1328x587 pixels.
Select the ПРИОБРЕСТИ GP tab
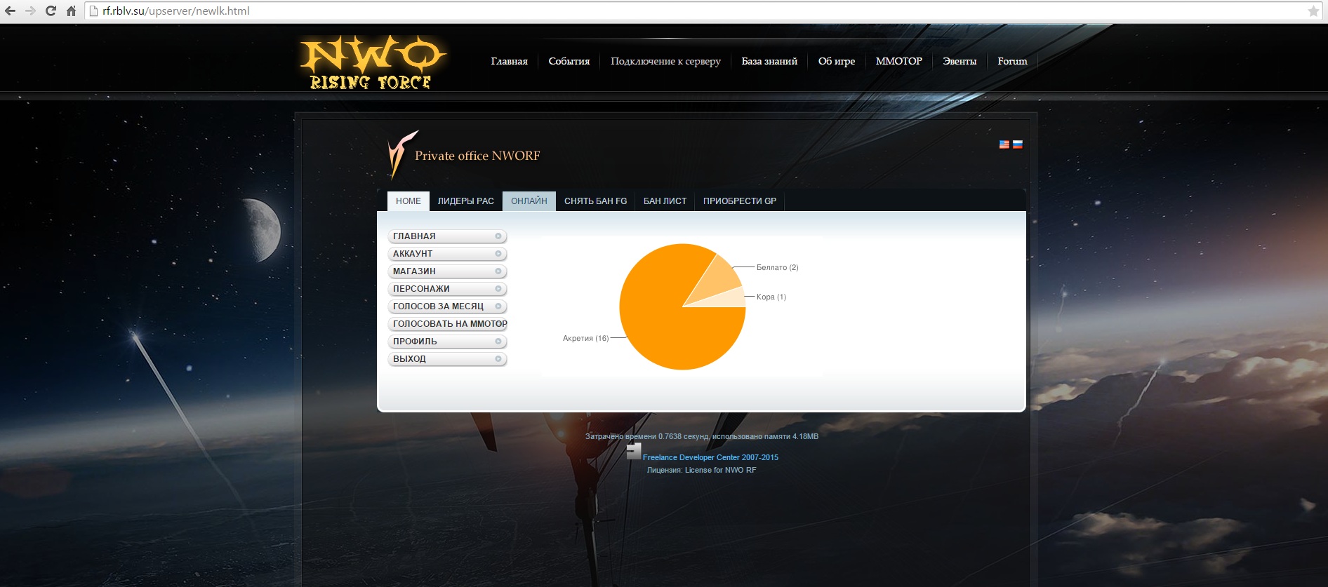(x=739, y=201)
